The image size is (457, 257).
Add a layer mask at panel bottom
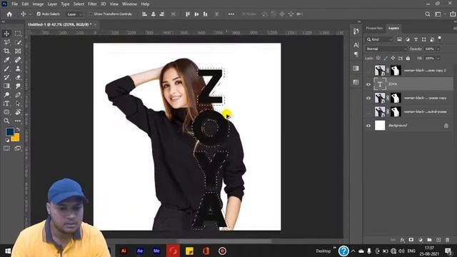coord(411,240)
